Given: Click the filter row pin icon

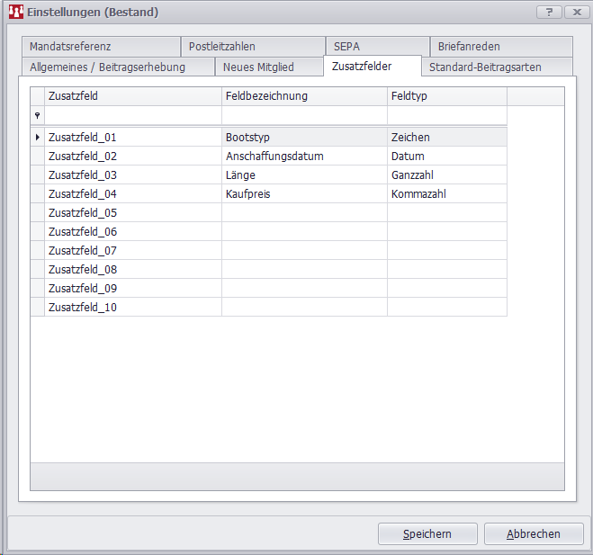Looking at the screenshot, I should pyautogui.click(x=37, y=116).
